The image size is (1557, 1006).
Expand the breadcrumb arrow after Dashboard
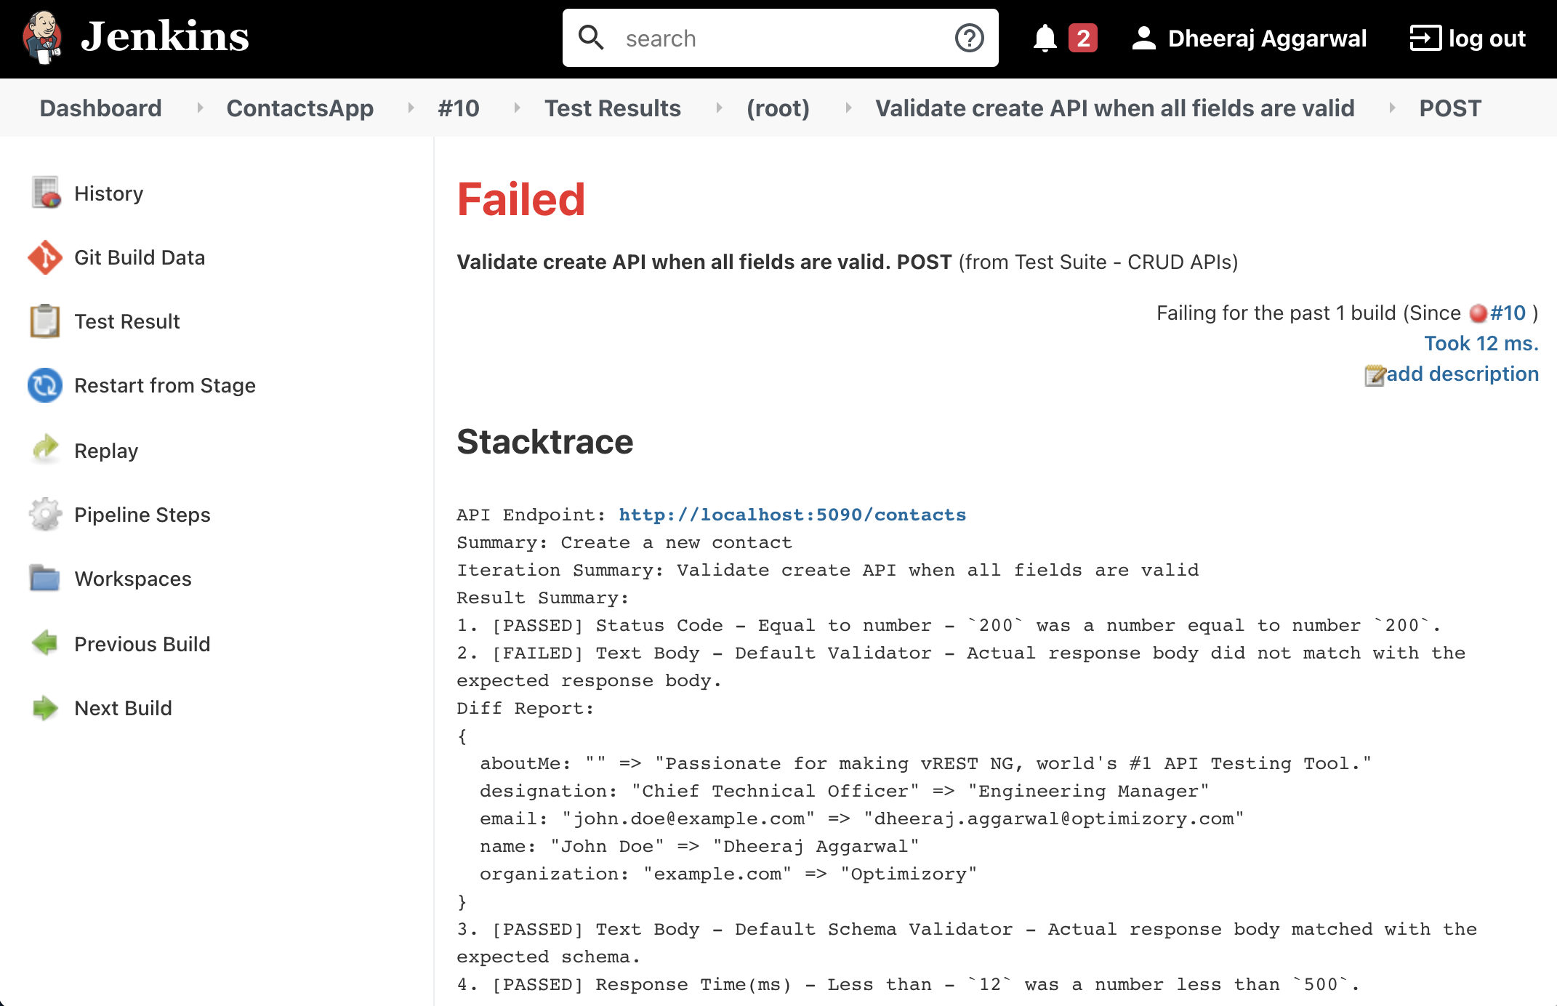click(199, 108)
